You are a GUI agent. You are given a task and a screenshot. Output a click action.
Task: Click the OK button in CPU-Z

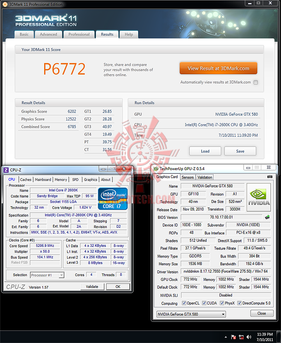(x=118, y=287)
